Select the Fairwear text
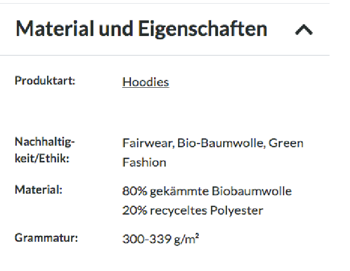Image resolution: width=350 pixels, height=271 pixels. [147, 143]
